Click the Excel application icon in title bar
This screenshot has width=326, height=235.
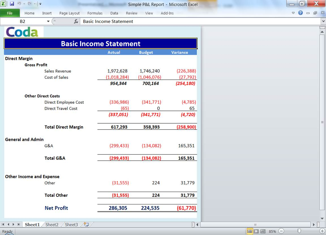point(3,3)
